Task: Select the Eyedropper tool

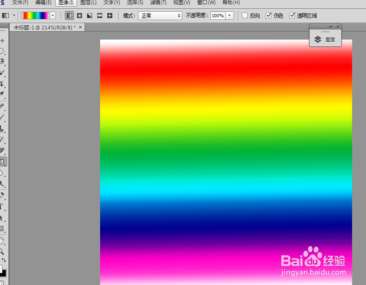Action: [x=2, y=94]
